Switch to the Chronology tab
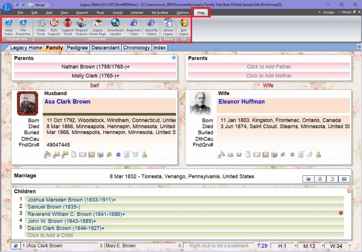The image size is (362, 252). (136, 48)
